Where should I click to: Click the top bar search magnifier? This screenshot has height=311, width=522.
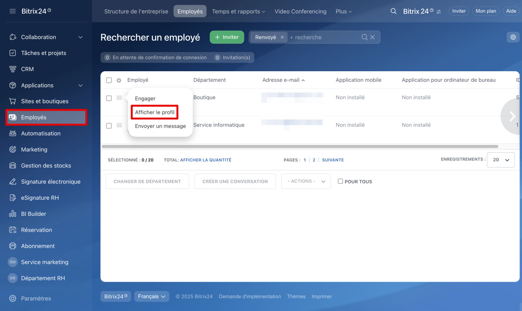point(394,11)
